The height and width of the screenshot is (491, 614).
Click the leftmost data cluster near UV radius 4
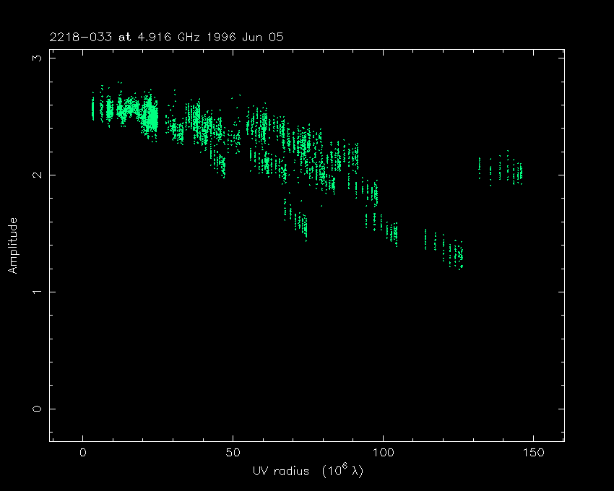(94, 108)
